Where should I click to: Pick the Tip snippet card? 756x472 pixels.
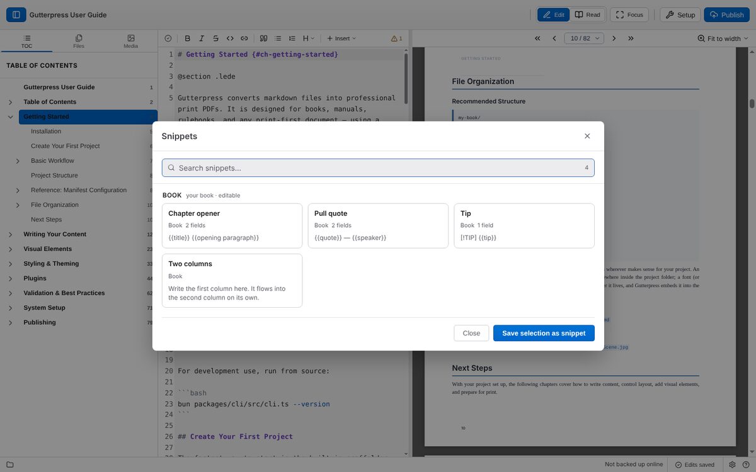[x=524, y=225]
